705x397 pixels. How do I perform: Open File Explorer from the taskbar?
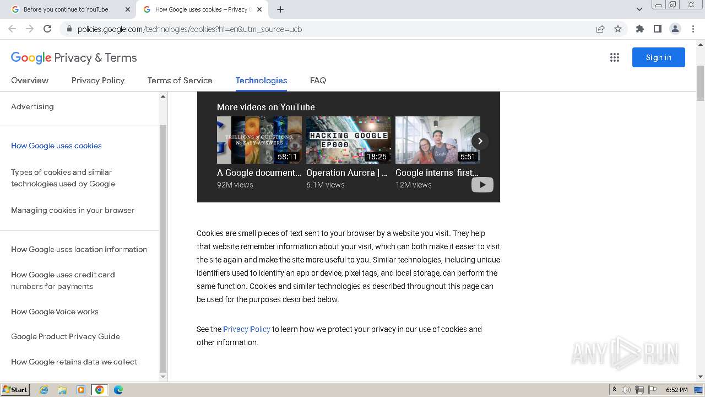click(62, 390)
